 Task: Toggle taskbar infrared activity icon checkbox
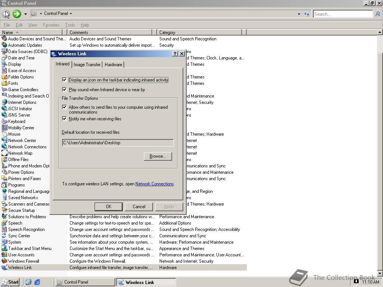[x=64, y=80]
